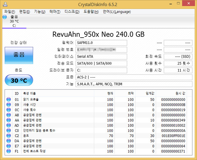Viewport: 197px width, 160px height.
Task: Click the blue status orb for drive C:
Action: (x=5, y=17)
